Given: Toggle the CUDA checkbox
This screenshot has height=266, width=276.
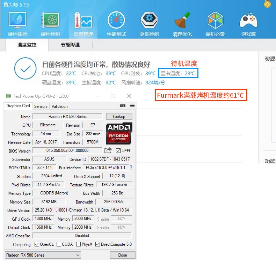Looking at the screenshot, I should click(59, 244).
